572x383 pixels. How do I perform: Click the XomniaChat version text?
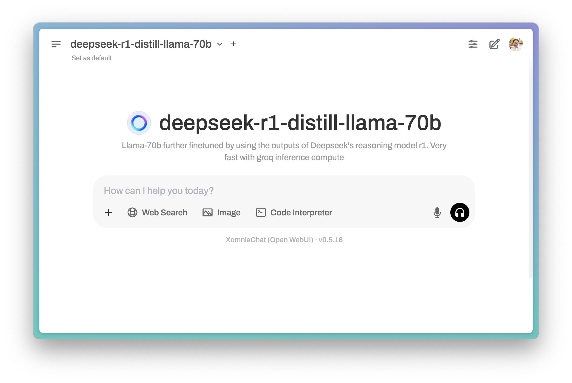click(284, 240)
